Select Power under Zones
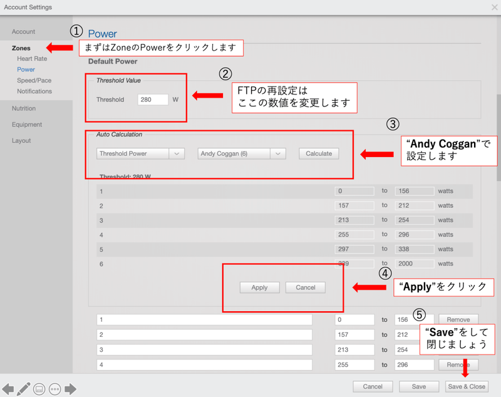The image size is (501, 397). (x=26, y=70)
